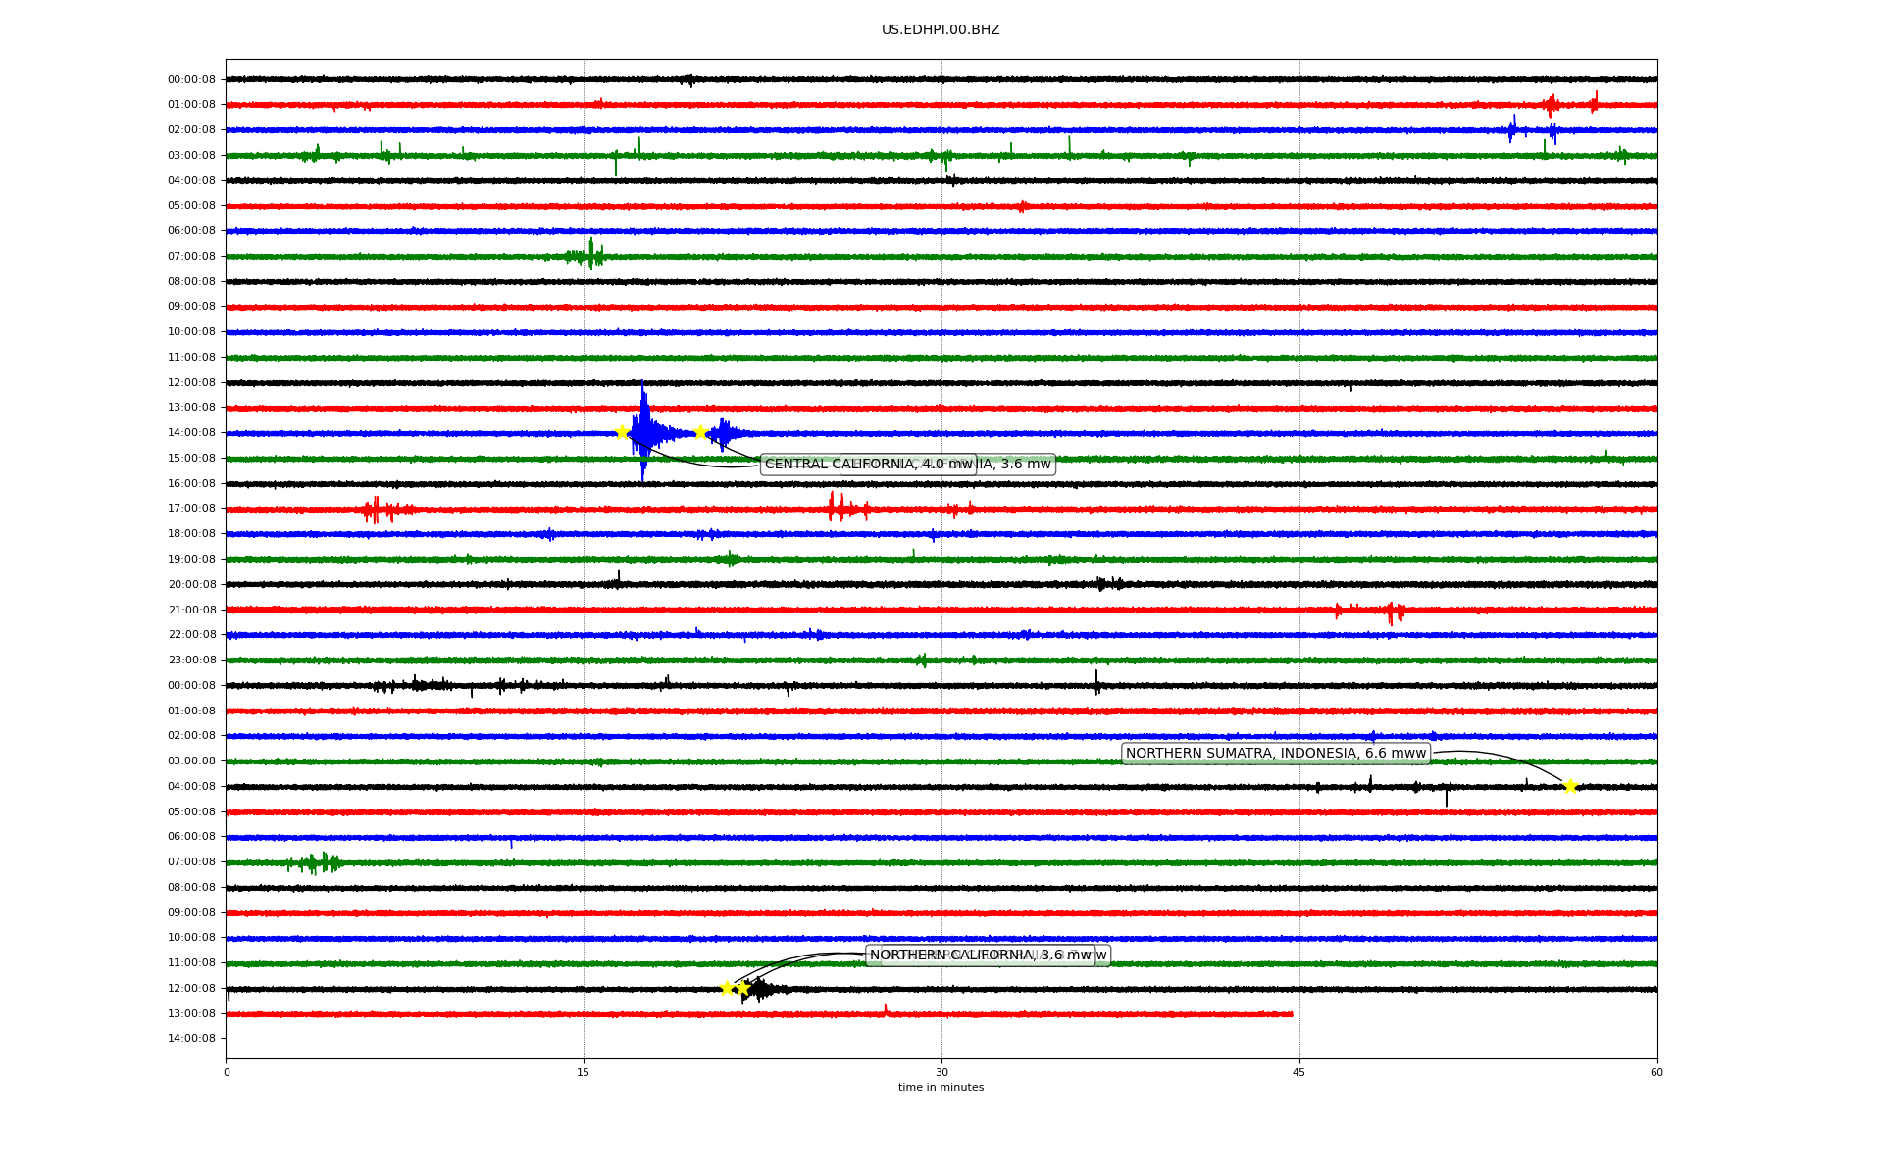This screenshot has width=1883, height=1176.
Task: Click the 60 tick on x-axis
Action: coord(1655,1072)
